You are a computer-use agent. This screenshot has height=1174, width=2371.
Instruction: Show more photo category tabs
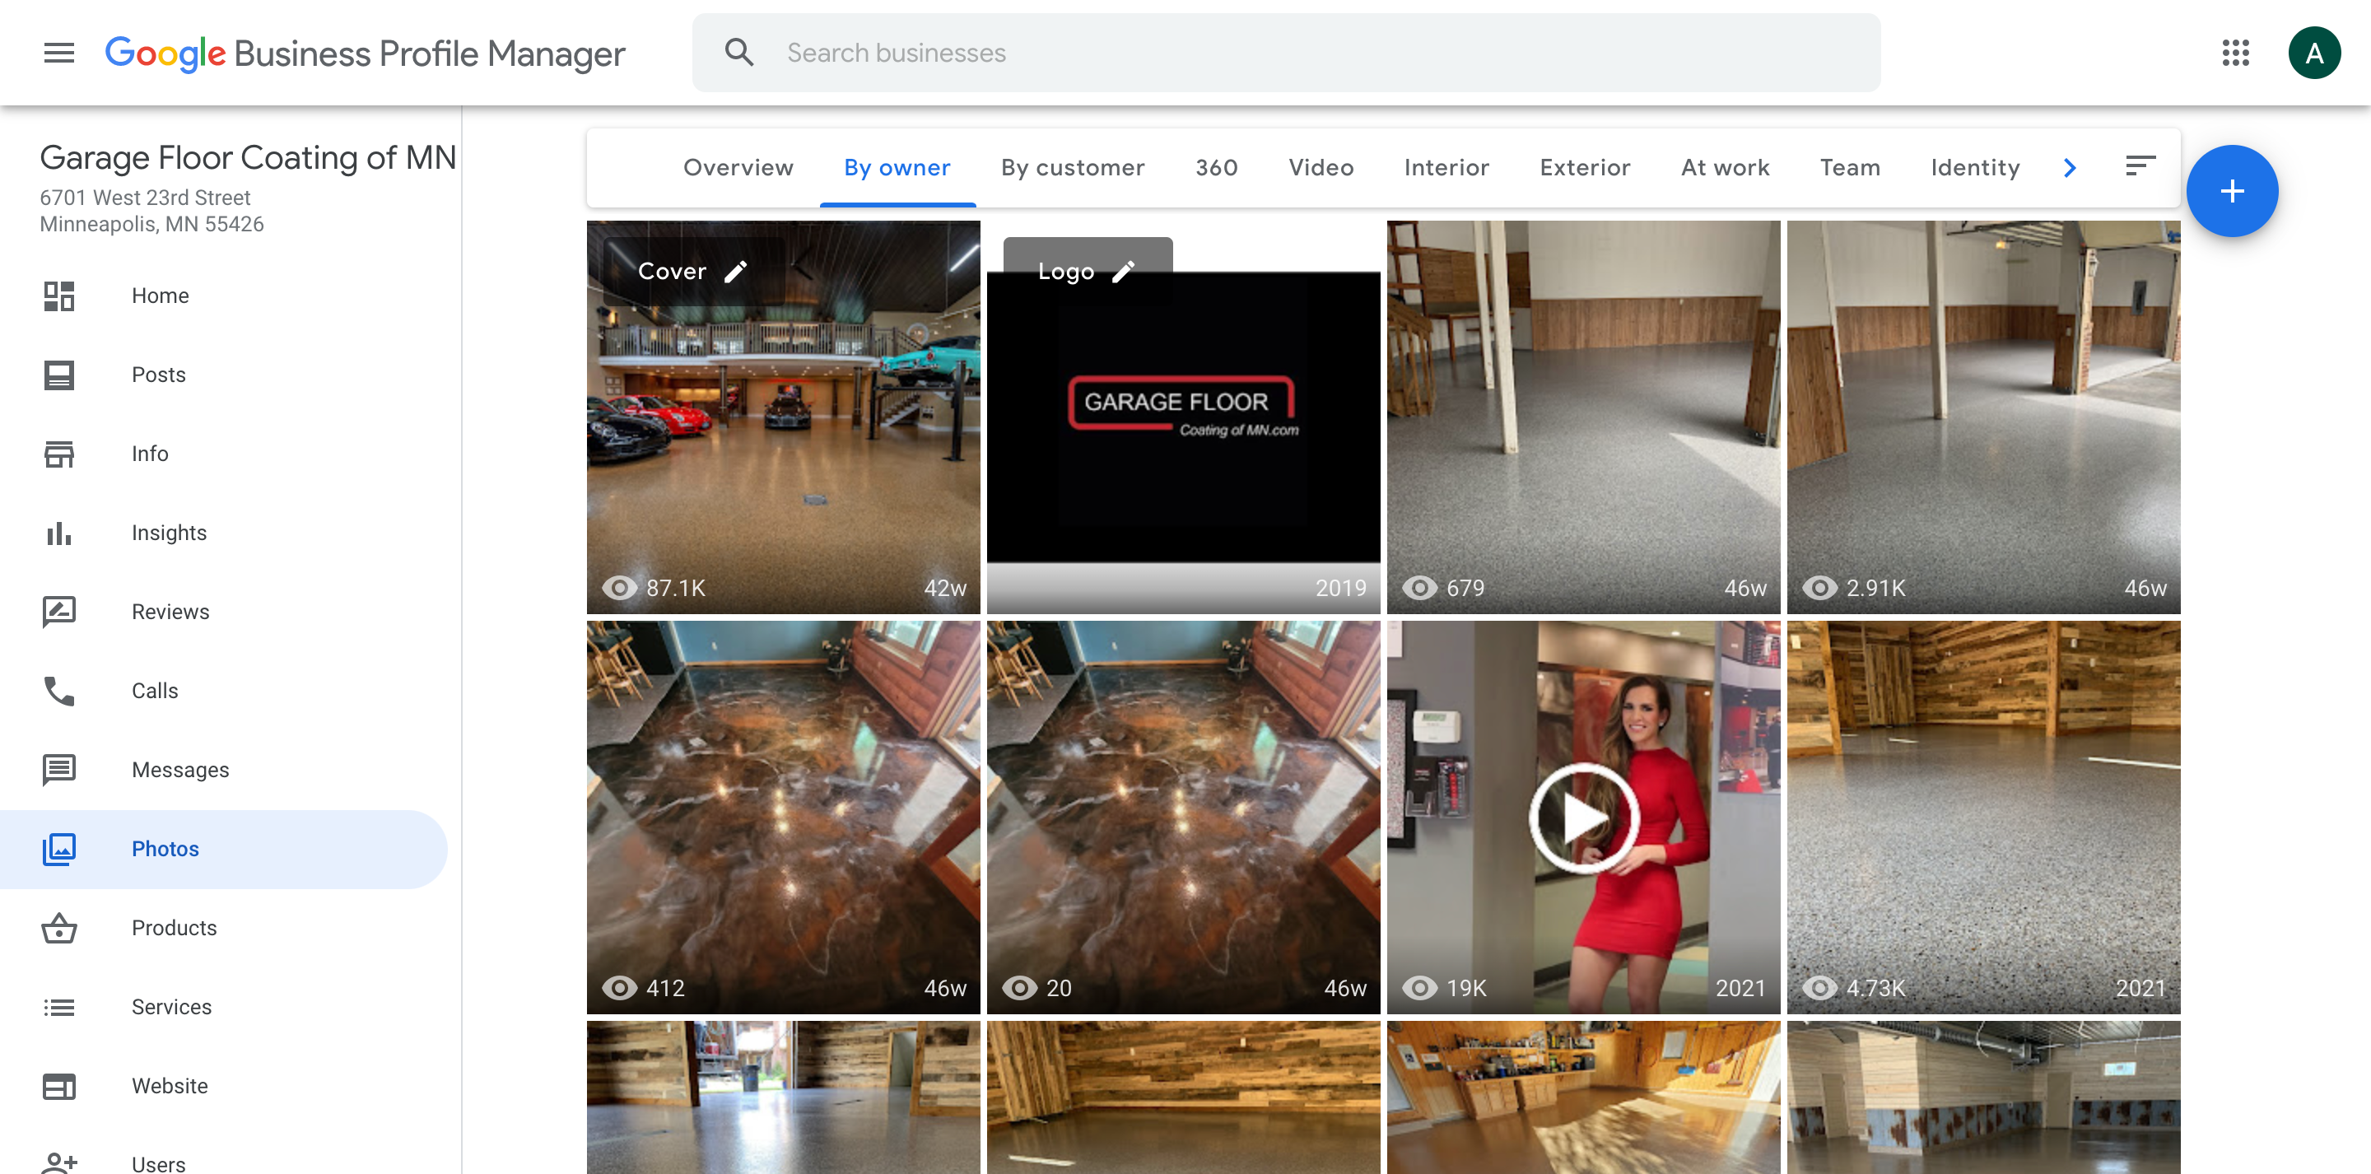coord(2070,168)
